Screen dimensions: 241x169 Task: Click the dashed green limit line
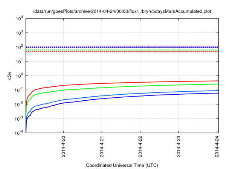(x=122, y=50)
